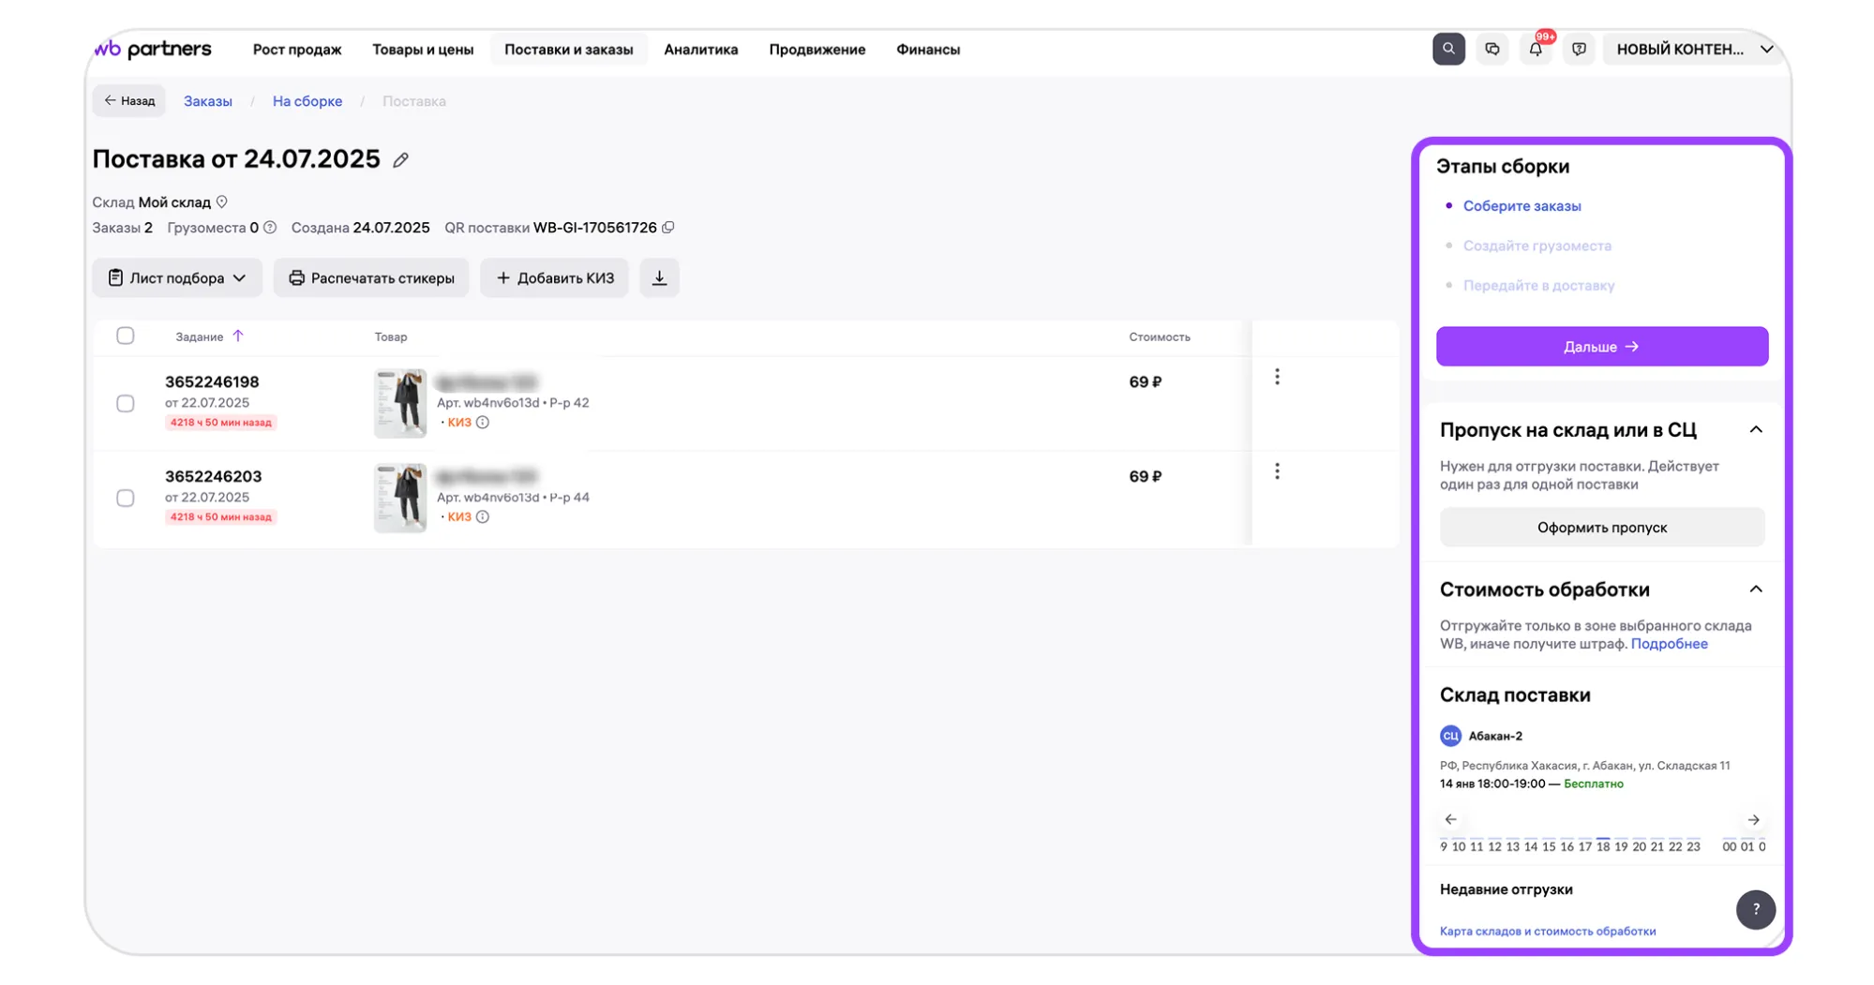
Task: Collapse the Стоимость обработки section
Action: click(1755, 590)
